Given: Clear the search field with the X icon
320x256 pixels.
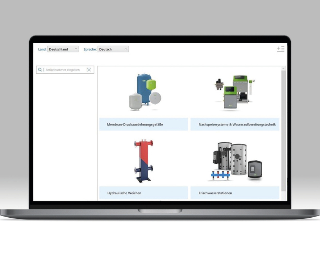Looking at the screenshot, I should click(89, 70).
